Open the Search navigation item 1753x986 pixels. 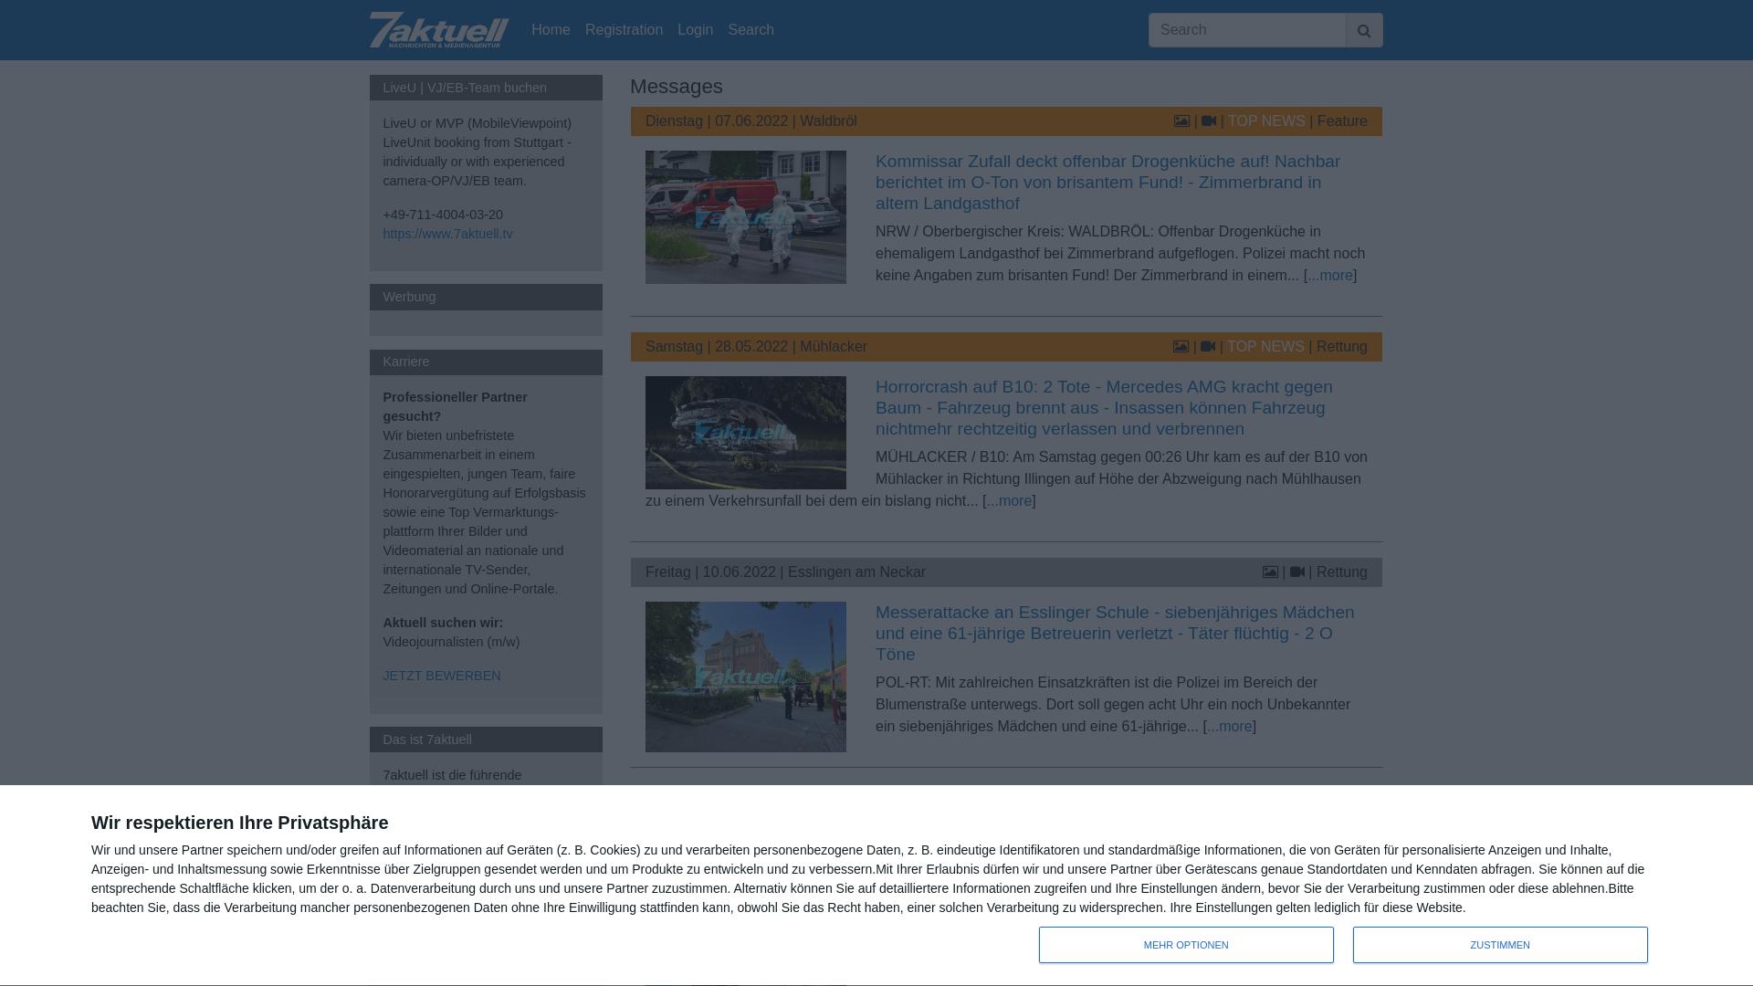pos(751,29)
